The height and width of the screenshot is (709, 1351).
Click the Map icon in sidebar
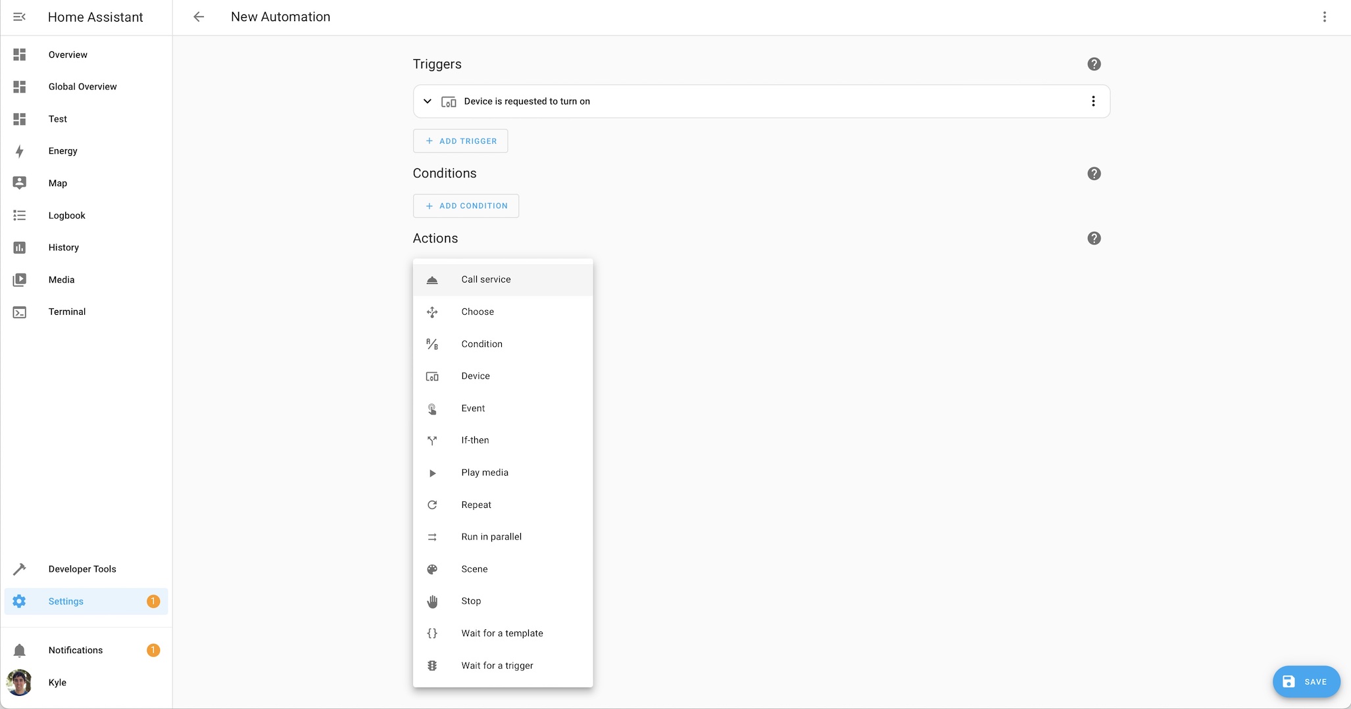click(20, 183)
